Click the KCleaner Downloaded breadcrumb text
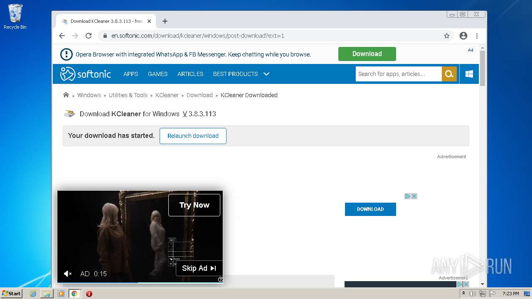The image size is (532, 299). [x=249, y=95]
